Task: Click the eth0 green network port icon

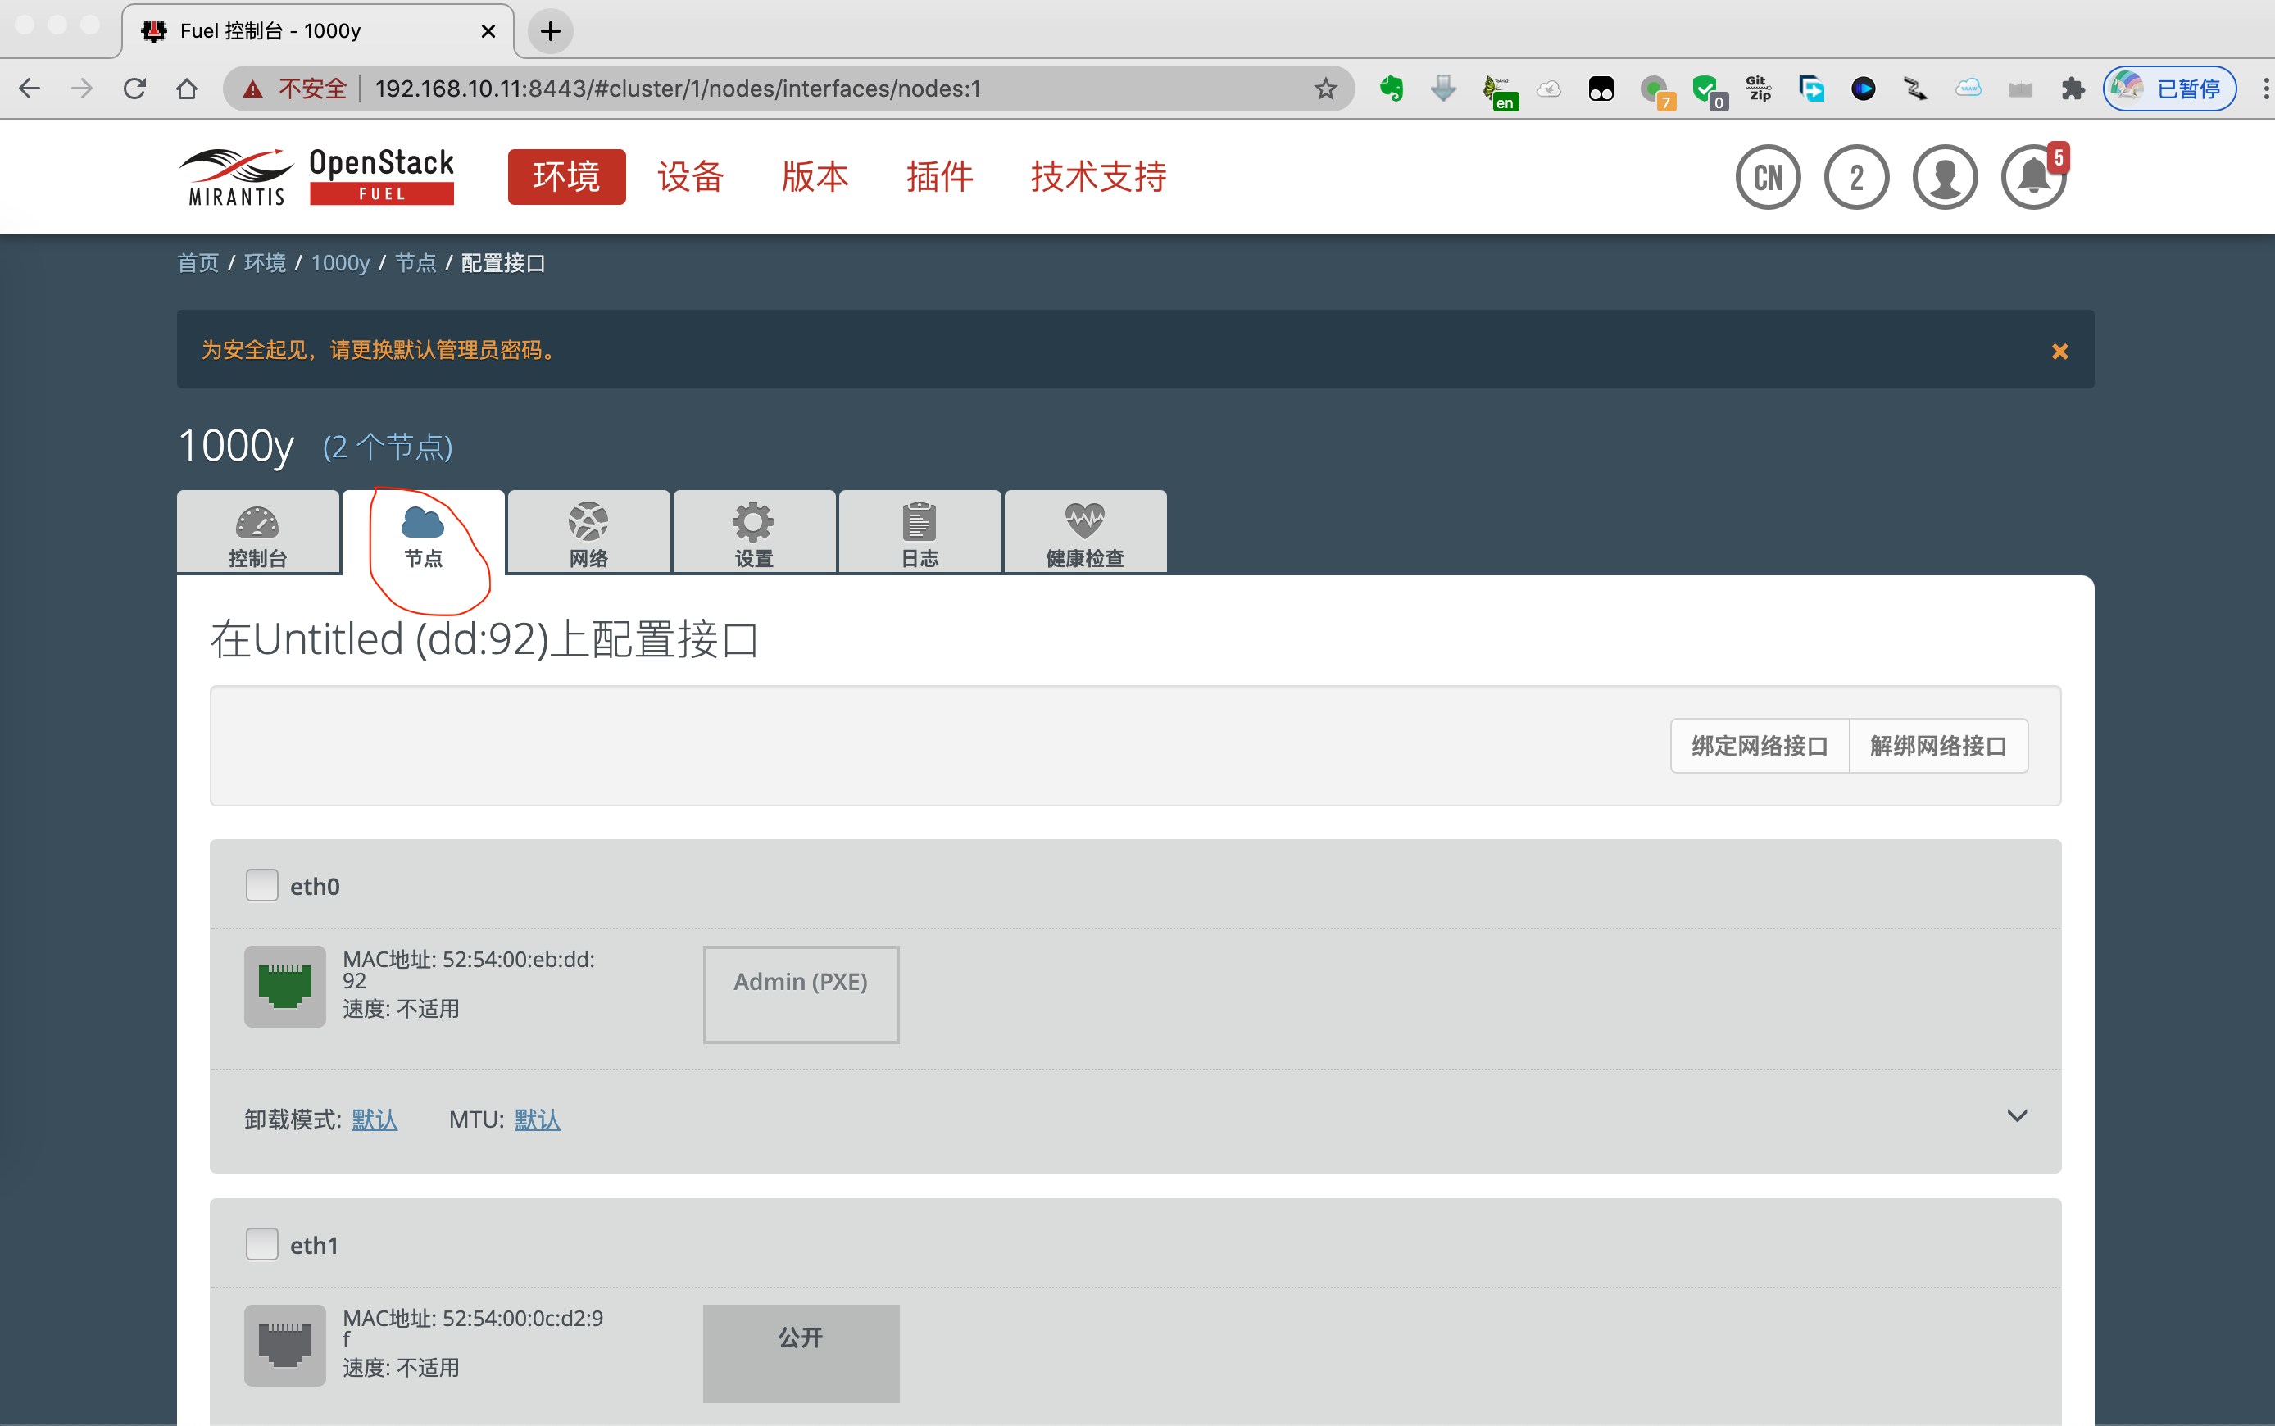Action: pyautogui.click(x=284, y=986)
